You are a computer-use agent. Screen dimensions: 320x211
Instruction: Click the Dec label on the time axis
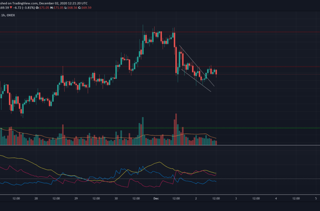click(x=156, y=198)
